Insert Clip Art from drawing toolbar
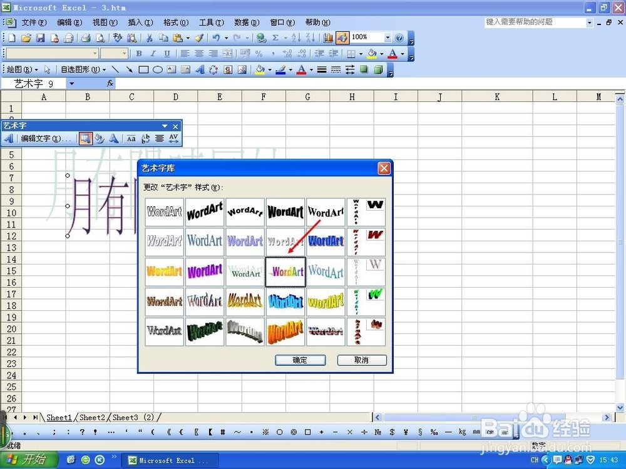The height and width of the screenshot is (469, 626). tap(228, 70)
